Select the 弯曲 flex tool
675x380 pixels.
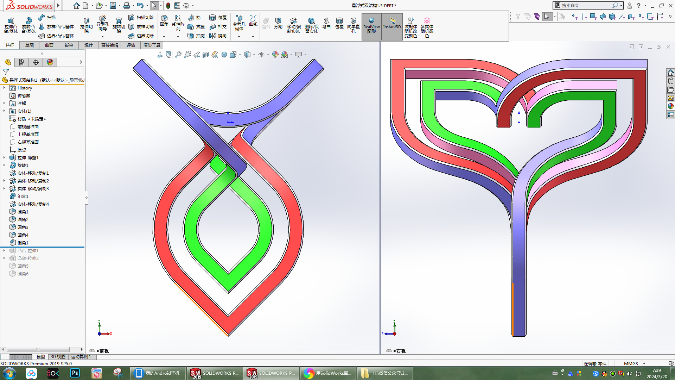pos(326,23)
